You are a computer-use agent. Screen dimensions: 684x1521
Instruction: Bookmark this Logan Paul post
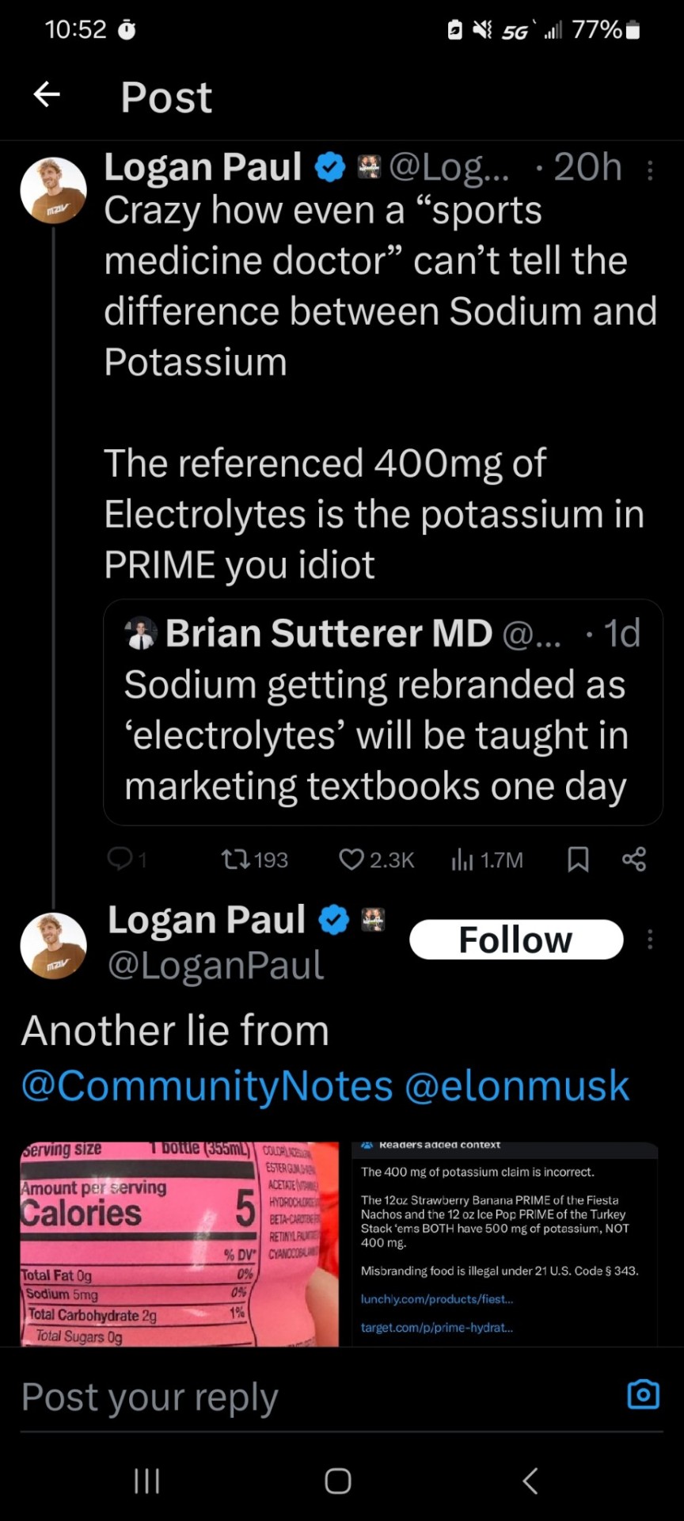pyautogui.click(x=578, y=859)
